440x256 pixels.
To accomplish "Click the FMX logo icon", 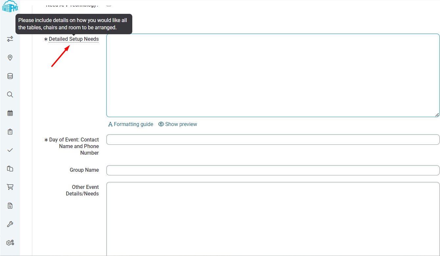I will pos(10,6).
